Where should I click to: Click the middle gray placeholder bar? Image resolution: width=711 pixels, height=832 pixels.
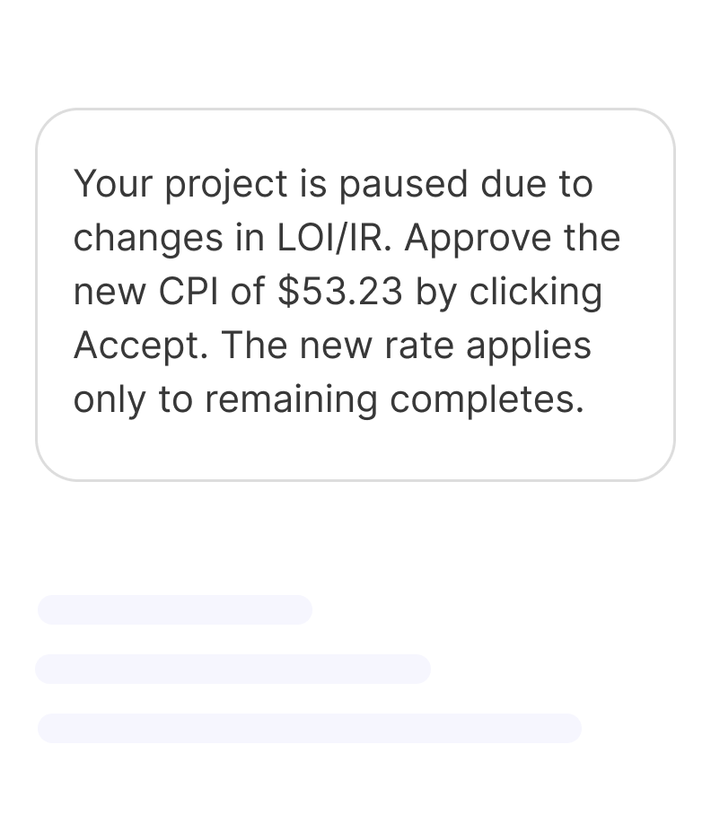tap(233, 669)
